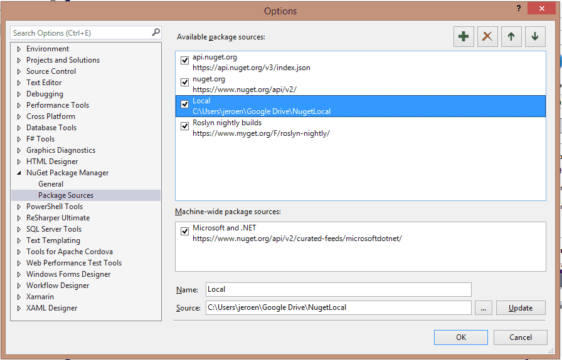Select the Text Editor options category
562x360 pixels.
point(44,83)
